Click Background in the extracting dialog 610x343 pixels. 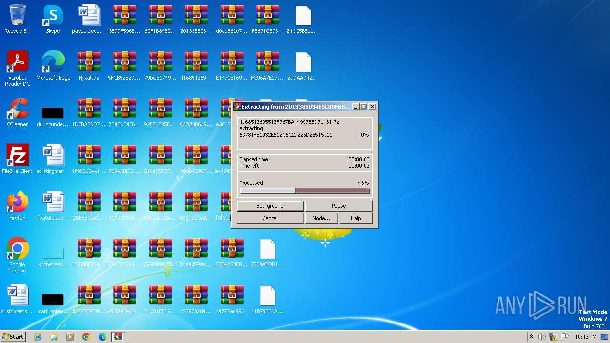pos(270,206)
